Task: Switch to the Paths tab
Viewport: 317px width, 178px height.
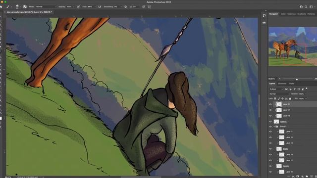Action: pyautogui.click(x=292, y=84)
